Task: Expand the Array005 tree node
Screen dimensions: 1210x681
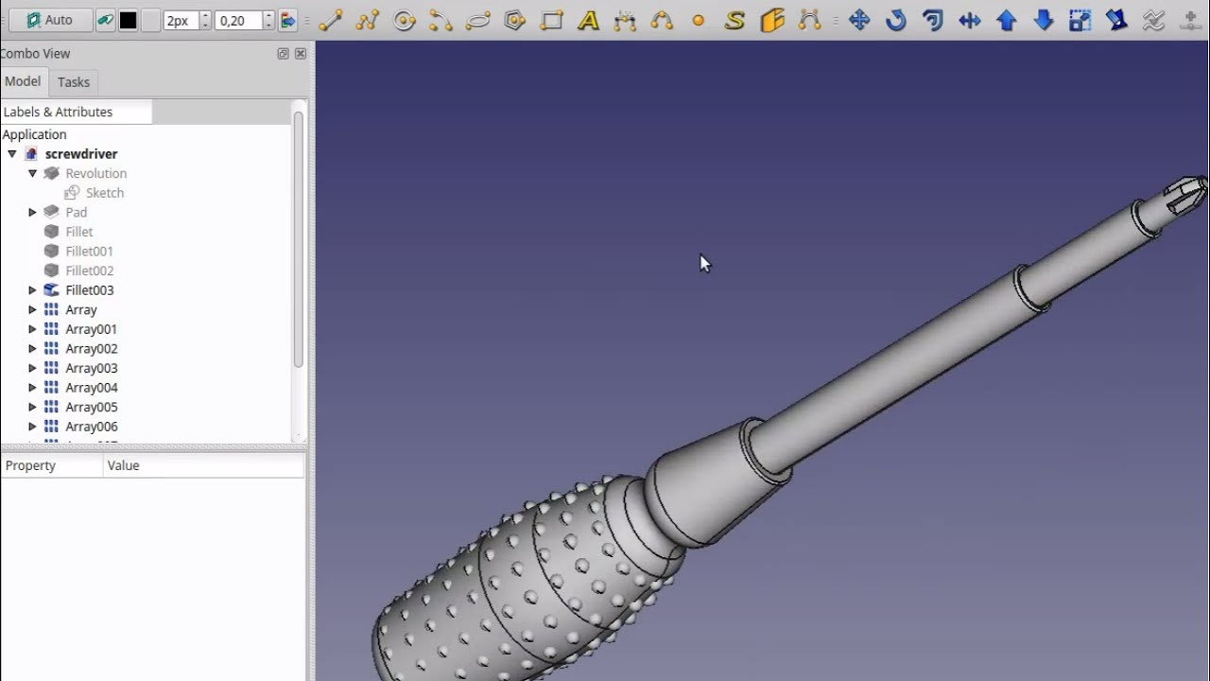Action: coord(32,407)
